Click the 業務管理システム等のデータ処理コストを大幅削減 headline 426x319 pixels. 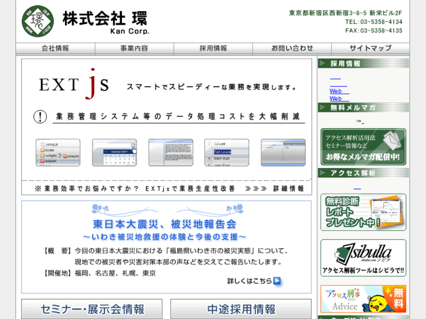pyautogui.click(x=178, y=116)
